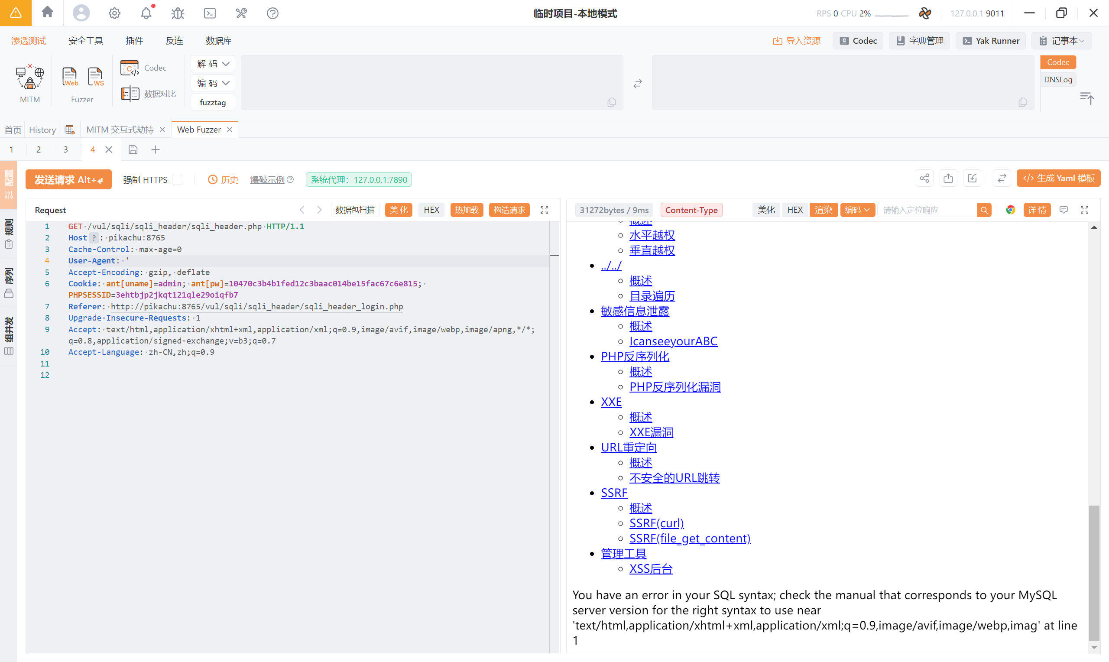Image resolution: width=1109 pixels, height=662 pixels.
Task: Click the Web Fuzzer icon
Action: (70, 77)
